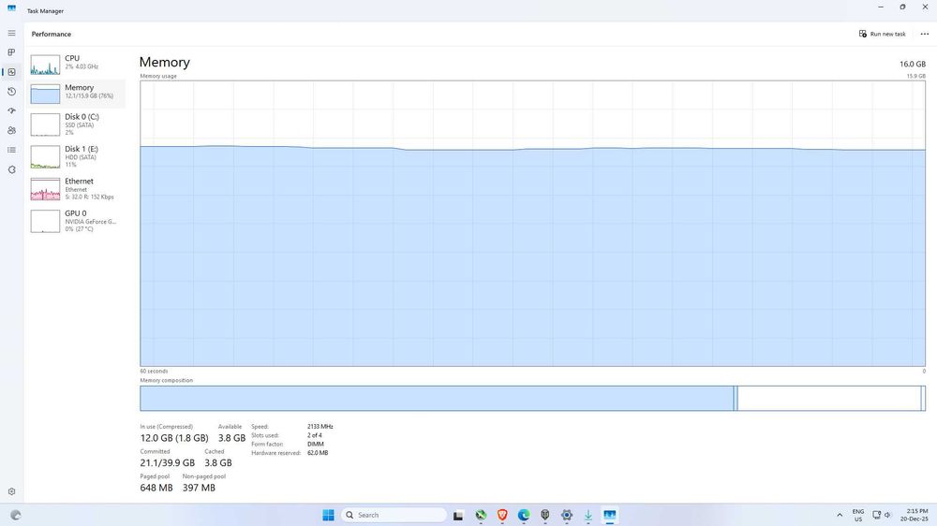The image size is (937, 526).
Task: Open clock and date 2:15 PM
Action: [x=916, y=516]
